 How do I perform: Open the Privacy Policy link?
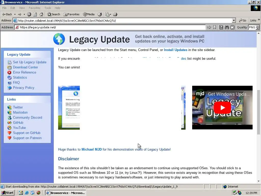(x=23, y=88)
